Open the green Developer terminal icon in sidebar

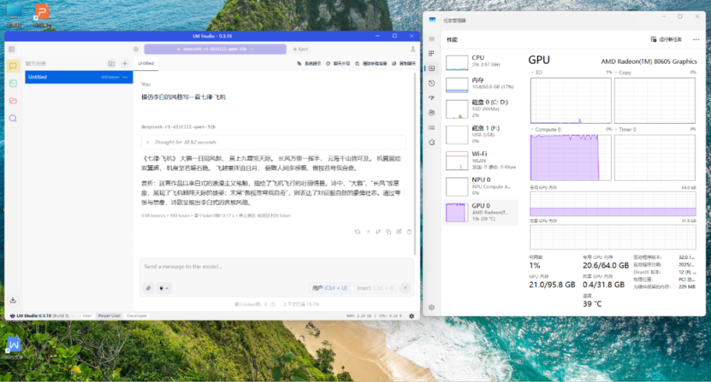pyautogui.click(x=13, y=84)
